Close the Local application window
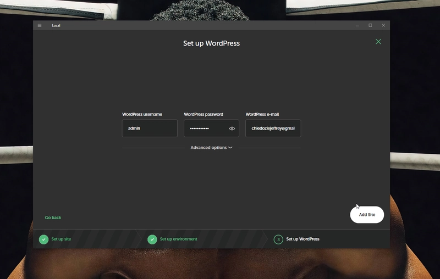The width and height of the screenshot is (440, 279). click(x=383, y=25)
